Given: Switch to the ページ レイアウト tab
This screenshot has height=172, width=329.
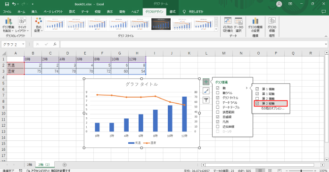Looking at the screenshot, I should point(53,12).
